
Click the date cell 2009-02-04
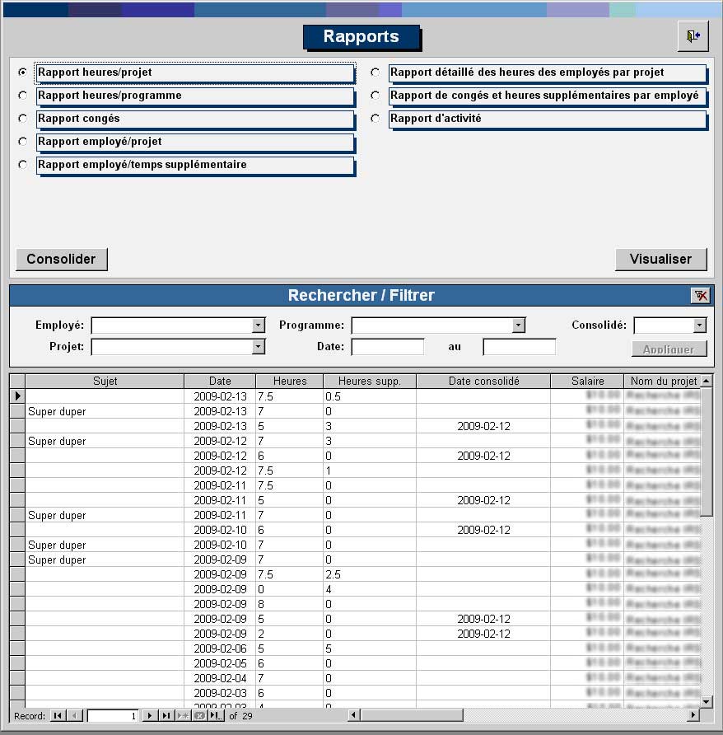tap(220, 678)
